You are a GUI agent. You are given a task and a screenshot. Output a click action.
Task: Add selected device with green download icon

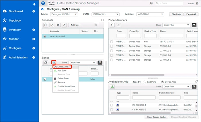[x=112, y=87]
